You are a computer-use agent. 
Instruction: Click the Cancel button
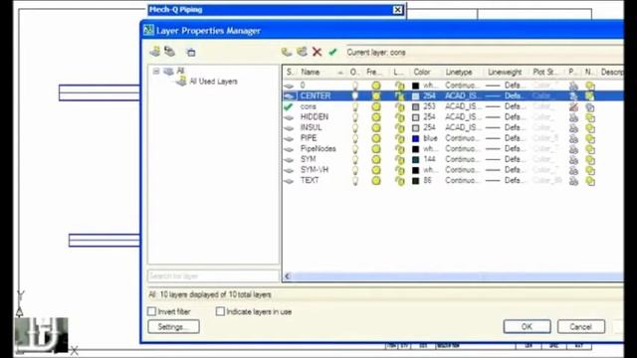coord(580,327)
